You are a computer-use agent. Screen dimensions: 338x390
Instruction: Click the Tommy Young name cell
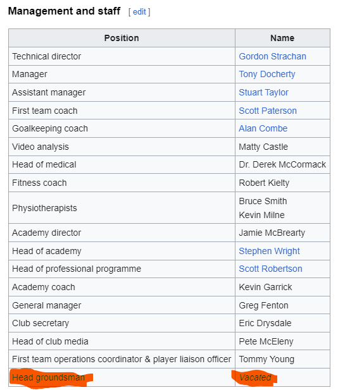click(282, 359)
